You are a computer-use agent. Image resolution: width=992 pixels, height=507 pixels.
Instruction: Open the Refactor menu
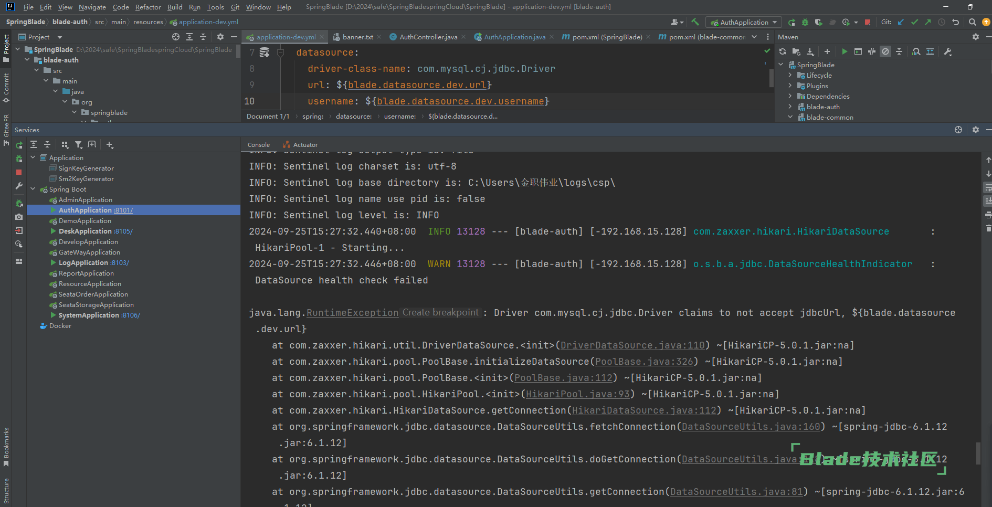pos(148,7)
